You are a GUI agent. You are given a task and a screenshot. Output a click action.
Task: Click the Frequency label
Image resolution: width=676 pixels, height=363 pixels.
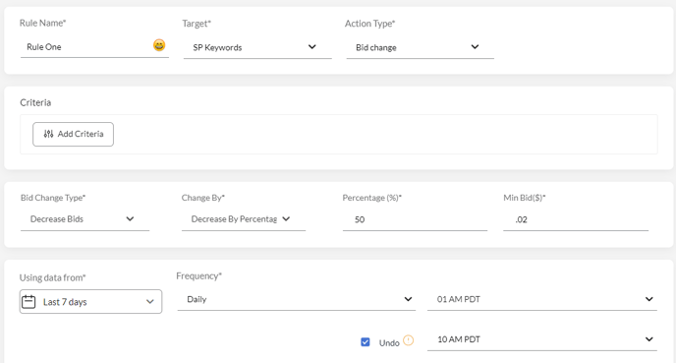[x=198, y=276]
